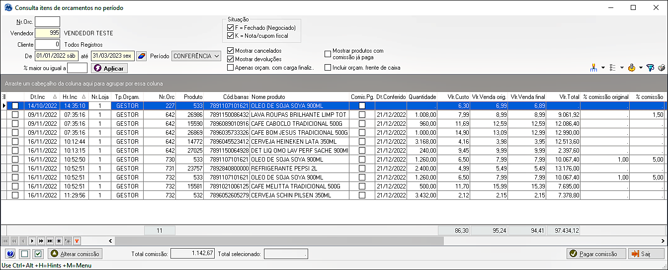Click the grid column chooser icon
The width and height of the screenshot is (668, 270).
[x=4, y=96]
